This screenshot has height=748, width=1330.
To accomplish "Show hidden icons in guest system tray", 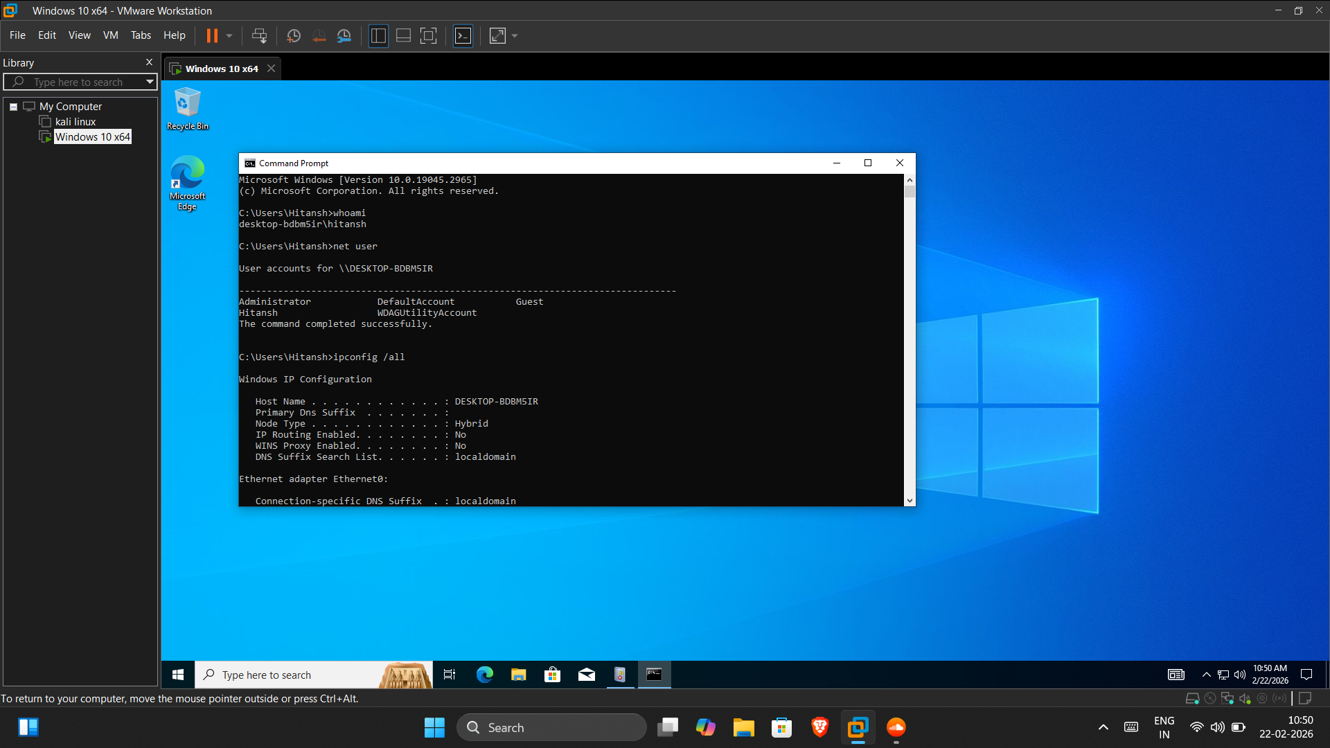I will point(1206,675).
